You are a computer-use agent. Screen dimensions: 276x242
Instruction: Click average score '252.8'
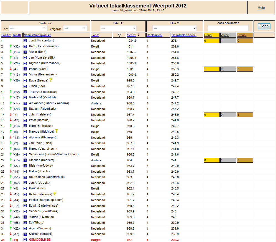[x=175, y=46]
